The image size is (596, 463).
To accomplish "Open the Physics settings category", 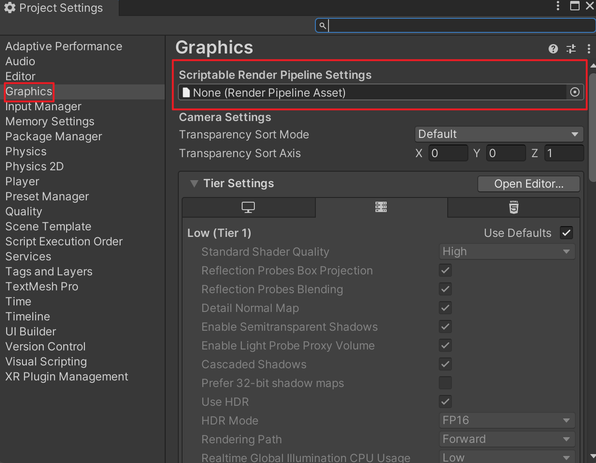I will coord(26,152).
